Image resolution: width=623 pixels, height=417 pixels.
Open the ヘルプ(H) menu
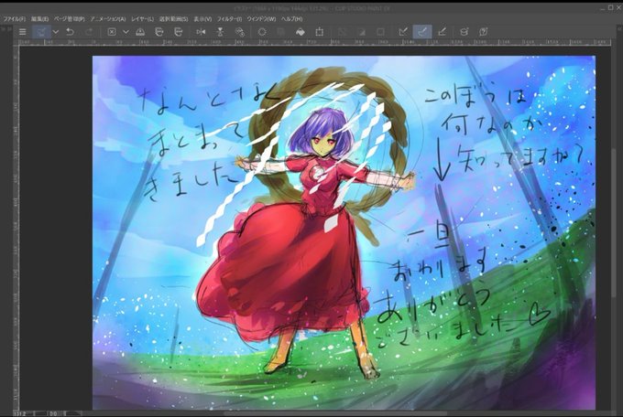tap(292, 18)
